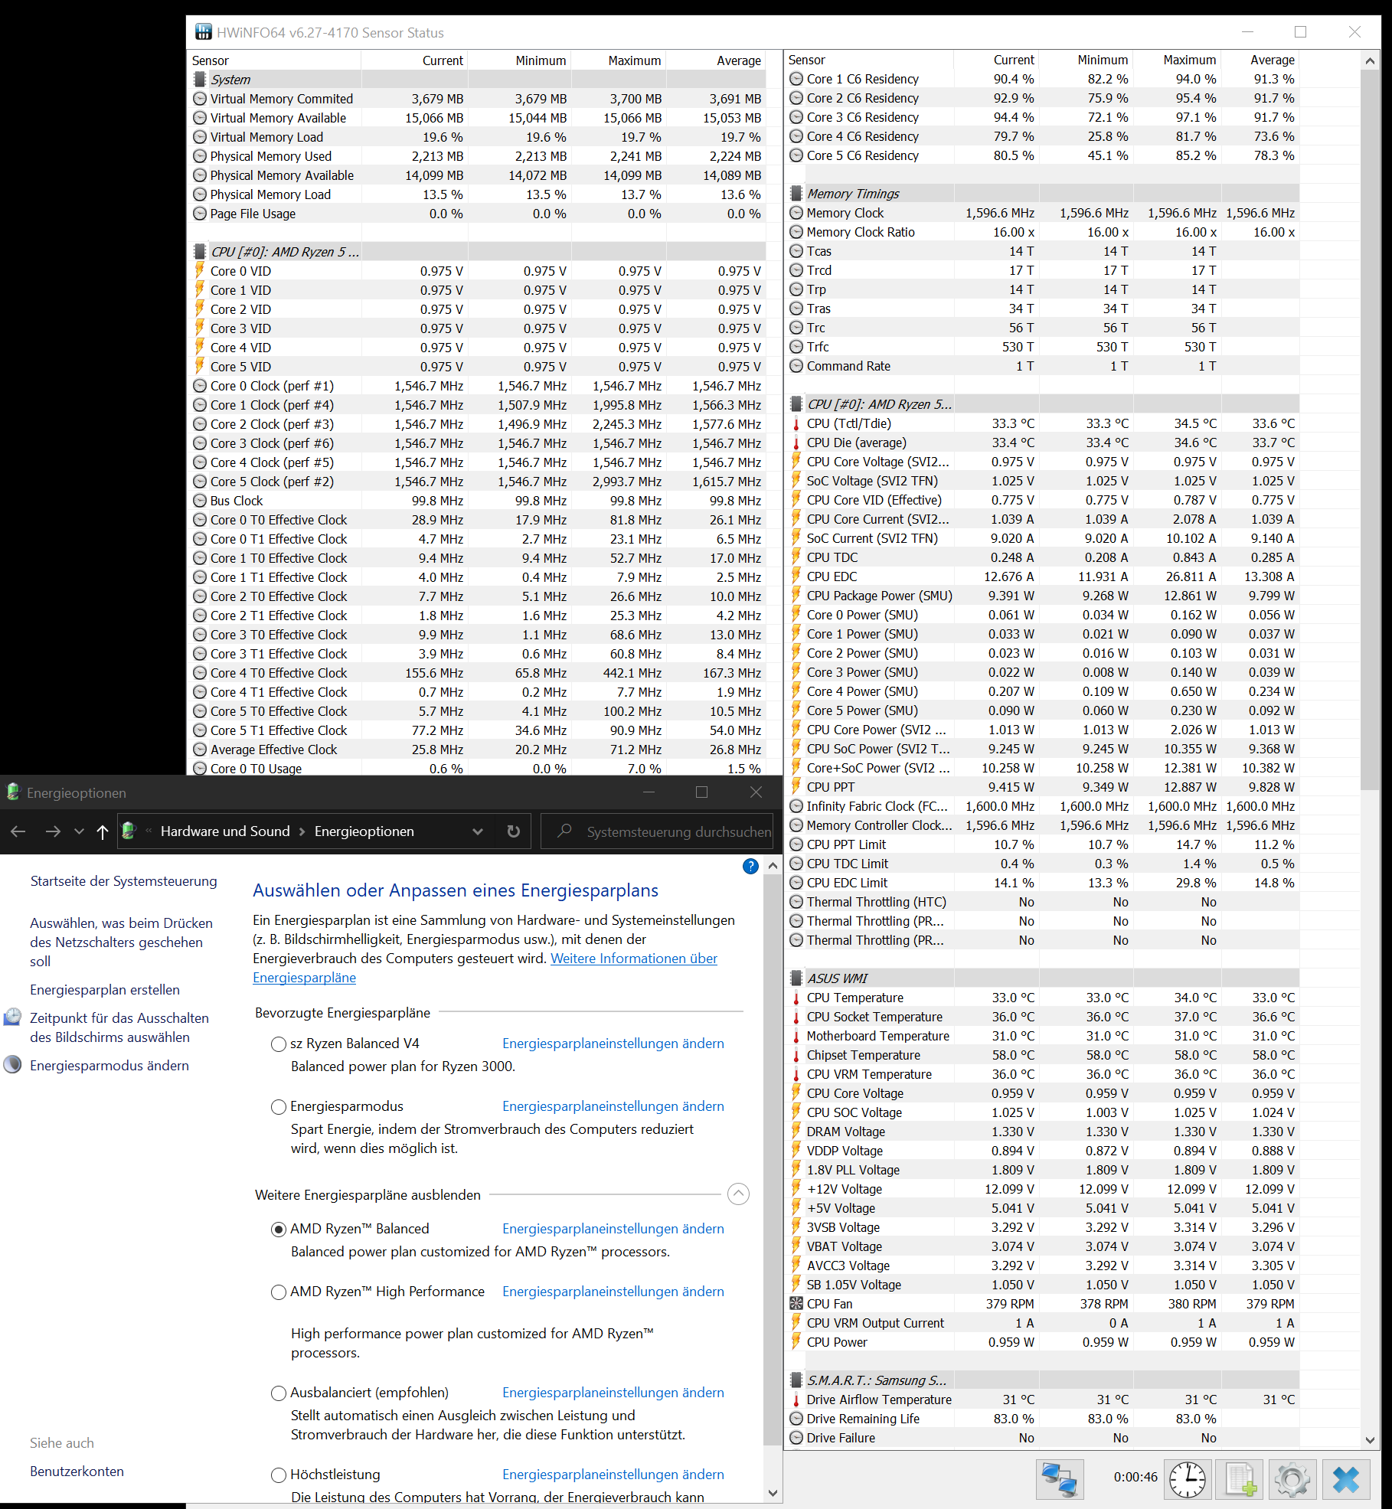The width and height of the screenshot is (1392, 1509).
Task: Change settings link for AMD Ryzen Balanced plan
Action: click(x=613, y=1229)
